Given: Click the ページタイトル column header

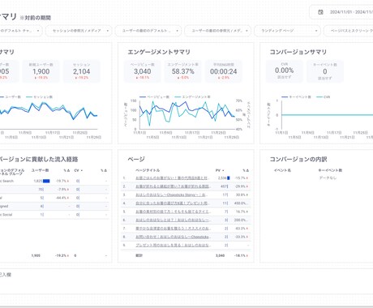Looking at the screenshot, I should [x=148, y=170].
